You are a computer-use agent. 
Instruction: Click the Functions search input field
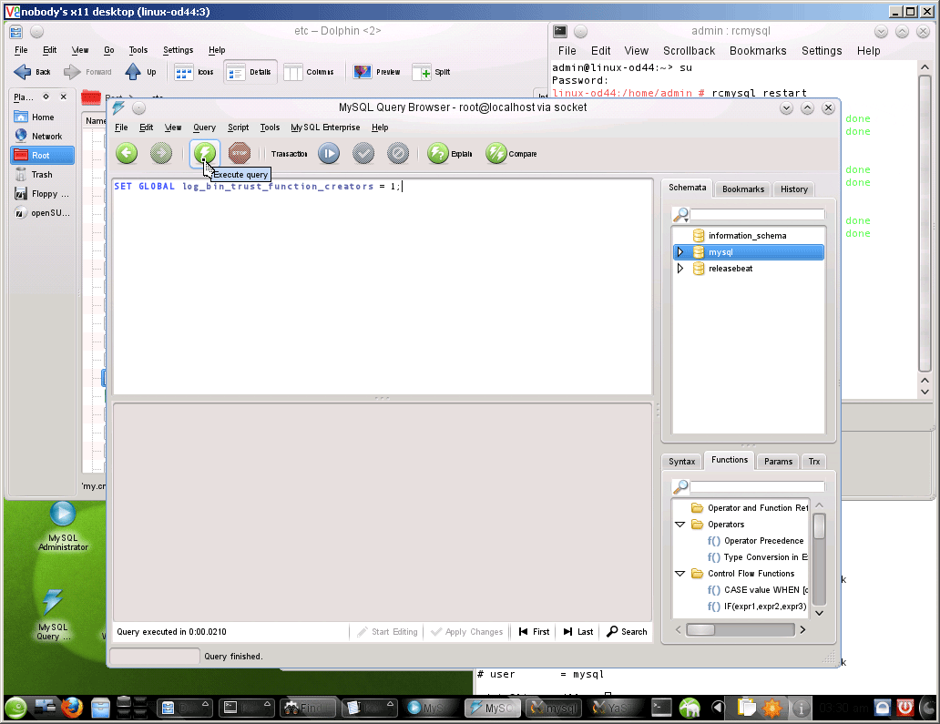point(757,486)
